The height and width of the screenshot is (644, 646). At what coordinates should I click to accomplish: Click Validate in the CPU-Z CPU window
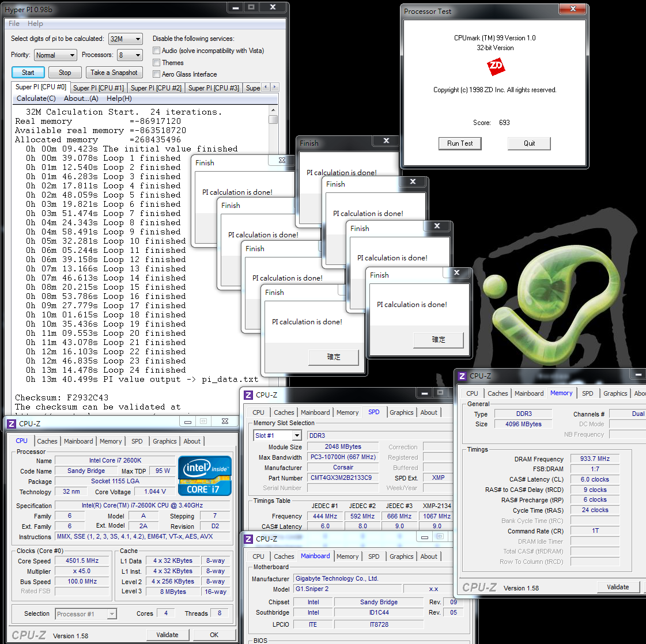167,635
